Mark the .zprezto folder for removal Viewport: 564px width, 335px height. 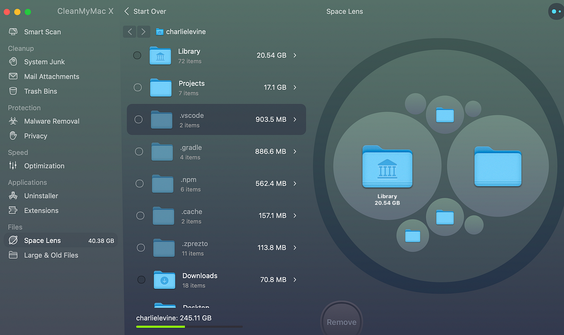(x=141, y=248)
